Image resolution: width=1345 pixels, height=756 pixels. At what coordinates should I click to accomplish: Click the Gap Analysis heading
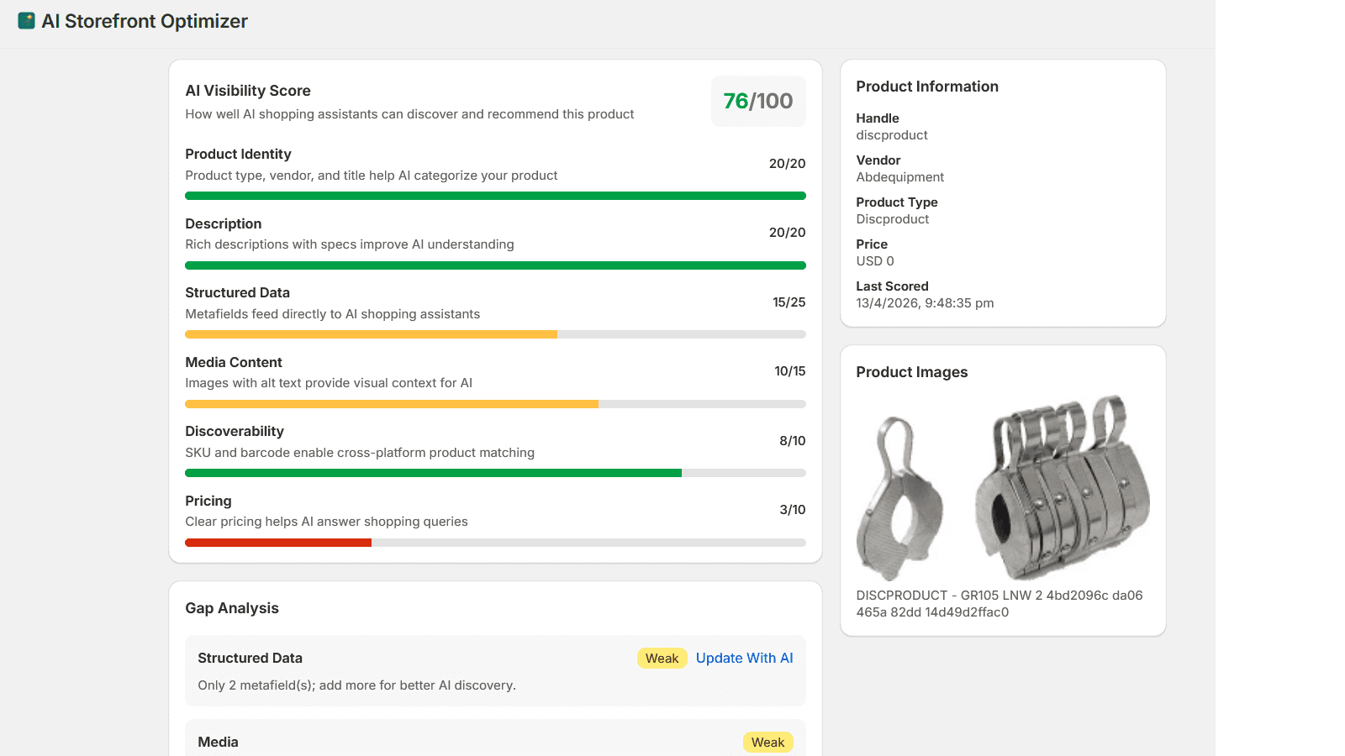(x=232, y=608)
